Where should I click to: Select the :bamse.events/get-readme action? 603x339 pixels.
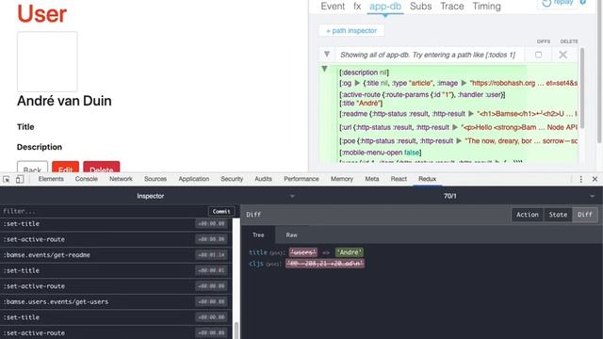tap(115, 255)
